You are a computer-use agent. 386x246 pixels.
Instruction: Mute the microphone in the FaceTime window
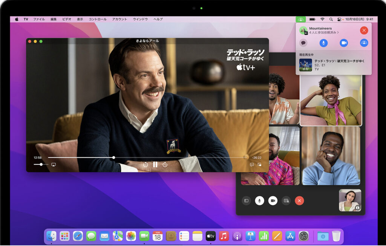tap(259, 201)
